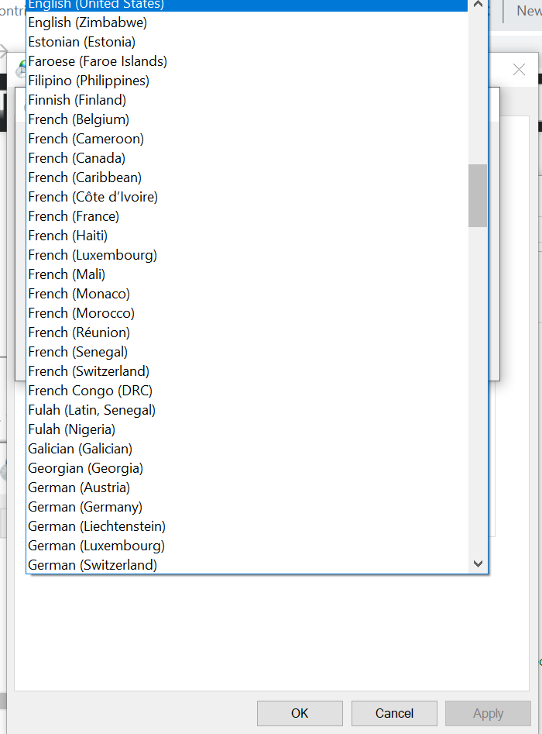
Task: Pick English (Zimbabwe) in the list
Action: pos(87,22)
